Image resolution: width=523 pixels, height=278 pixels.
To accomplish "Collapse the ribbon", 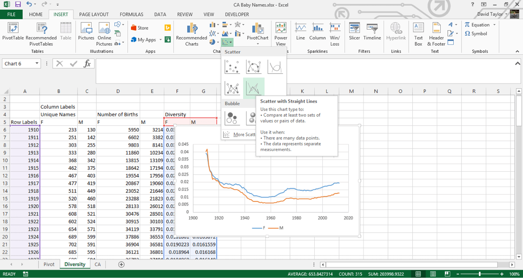I will coord(517,52).
